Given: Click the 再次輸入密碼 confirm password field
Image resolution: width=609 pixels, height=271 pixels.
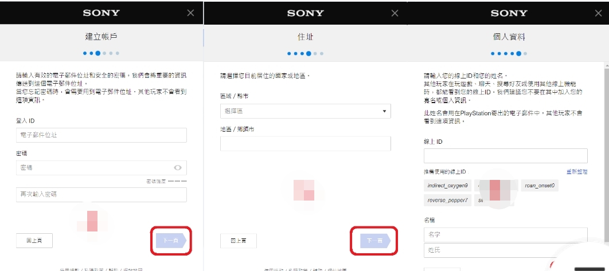Looking at the screenshot, I should tap(101, 195).
